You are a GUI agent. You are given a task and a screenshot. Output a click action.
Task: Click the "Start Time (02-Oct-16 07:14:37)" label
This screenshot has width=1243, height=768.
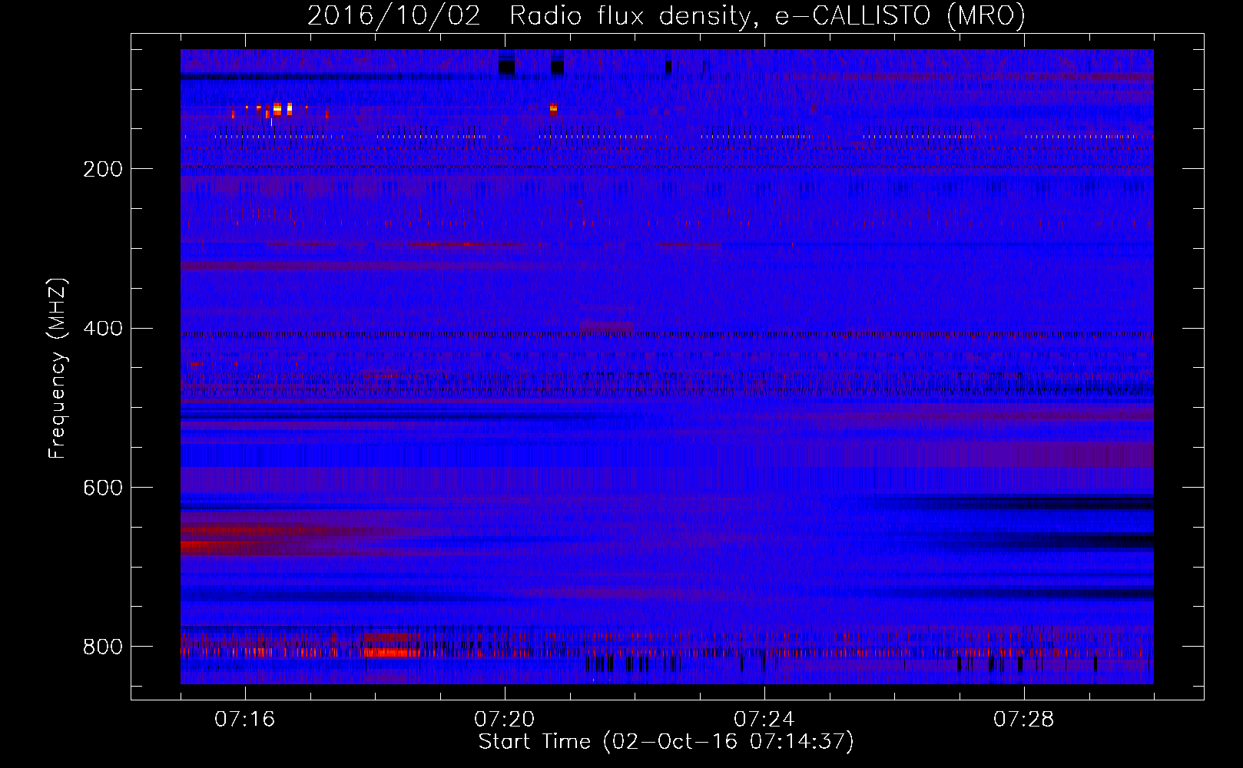(666, 742)
